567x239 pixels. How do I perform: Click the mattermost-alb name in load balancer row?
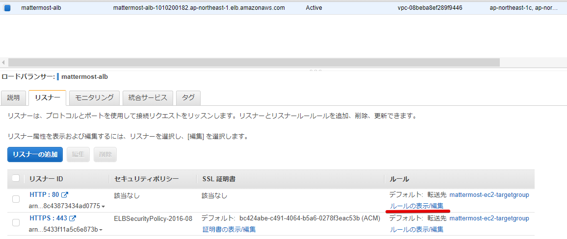pos(41,7)
